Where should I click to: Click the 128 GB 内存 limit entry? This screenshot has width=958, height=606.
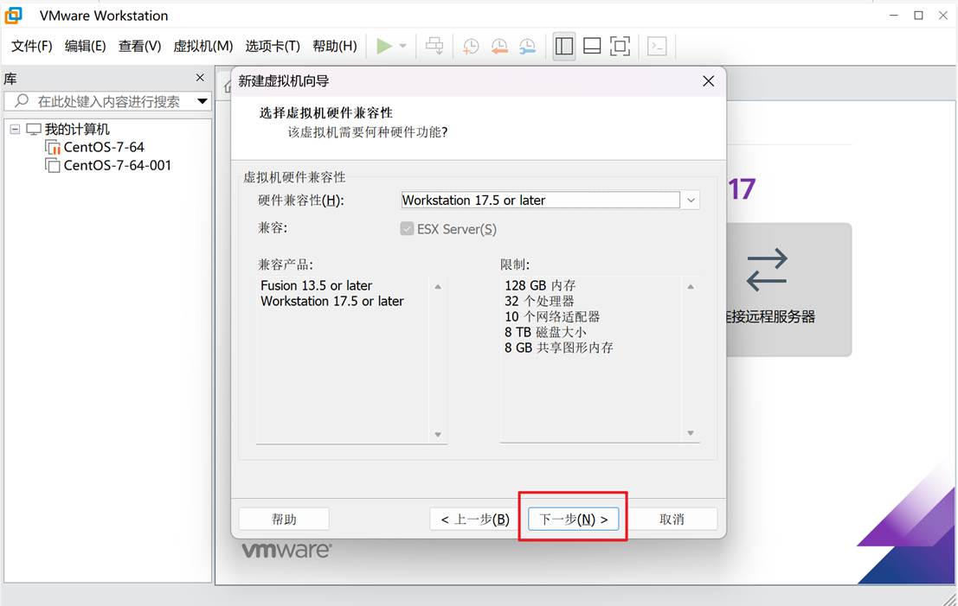coord(540,285)
